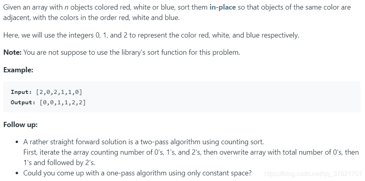Screen dimensions: 365x181
Task: Click the "Follow up:" heading
Action: tap(20, 125)
